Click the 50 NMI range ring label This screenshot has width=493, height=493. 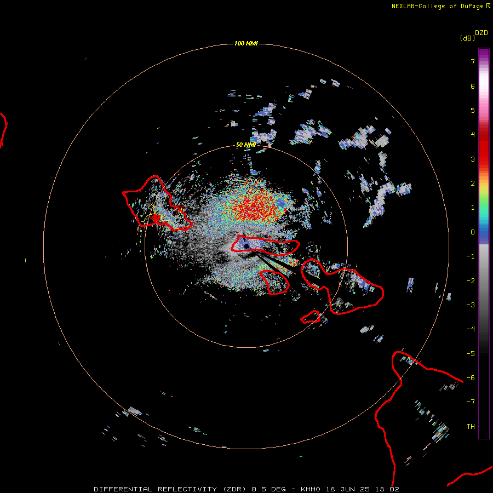(246, 145)
